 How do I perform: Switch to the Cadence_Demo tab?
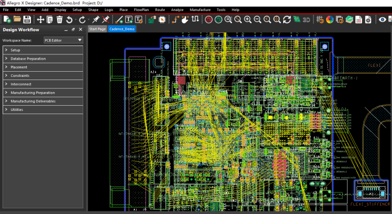pos(122,29)
